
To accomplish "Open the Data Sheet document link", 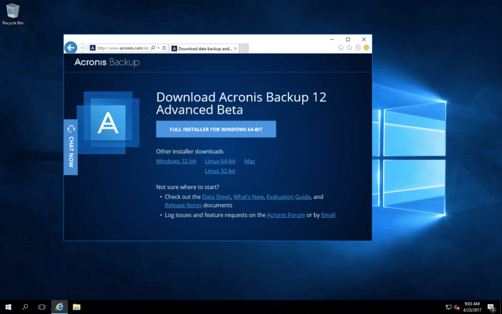I will [216, 197].
